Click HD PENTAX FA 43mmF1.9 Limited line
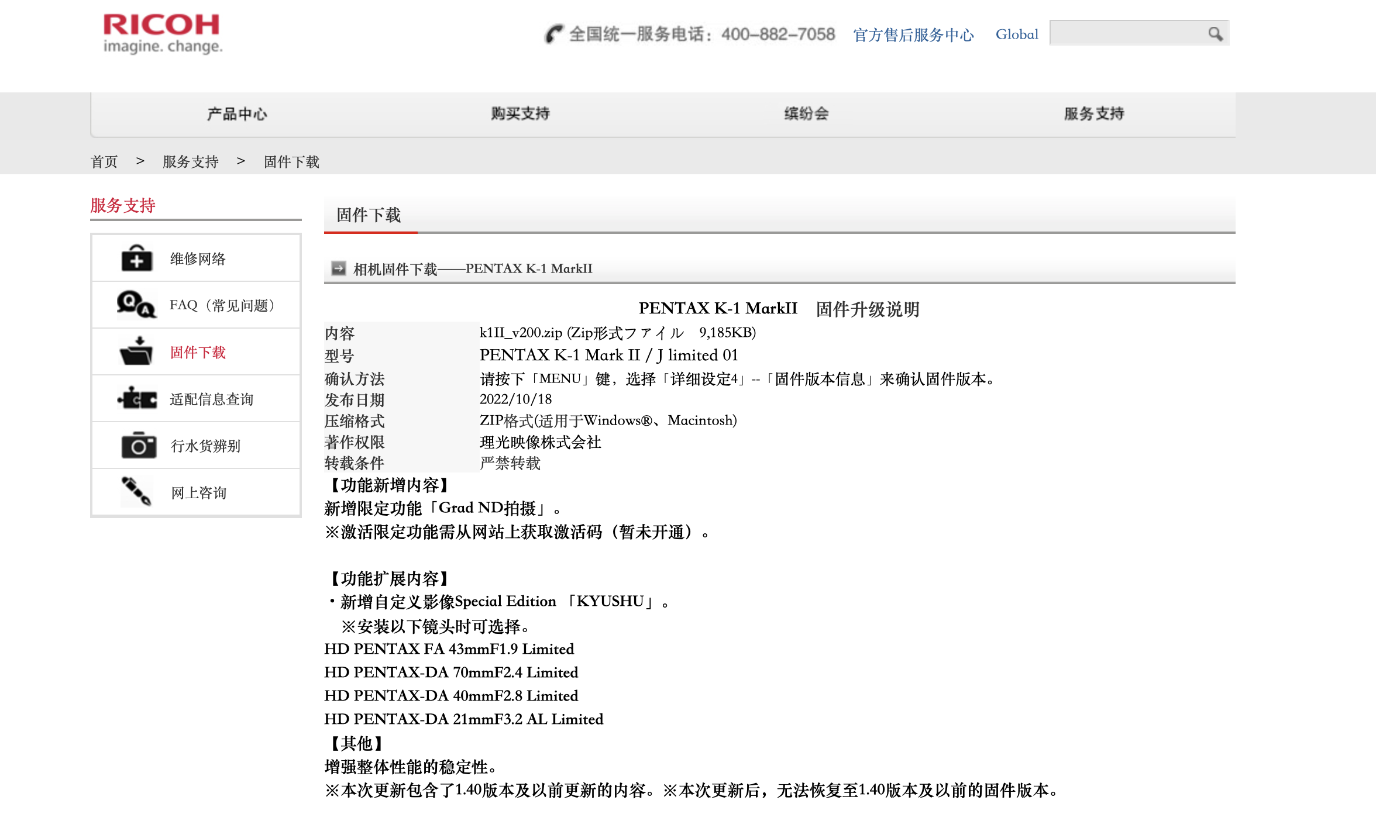The height and width of the screenshot is (821, 1376). pyautogui.click(x=449, y=649)
